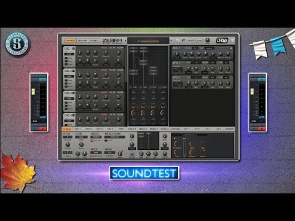Click the Save button in the header
This screenshot has width=295, height=221.
199,41
